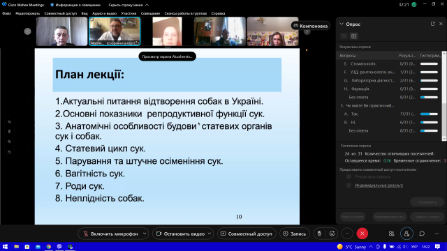This screenshot has height=251, width=447.
Task: Select poll answer B. Ні
Action: coord(390,123)
